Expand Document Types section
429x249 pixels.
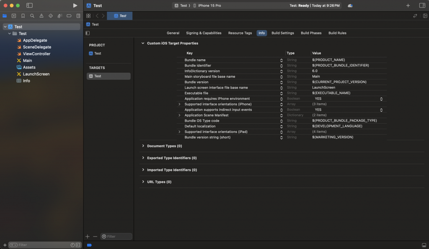tap(143, 146)
